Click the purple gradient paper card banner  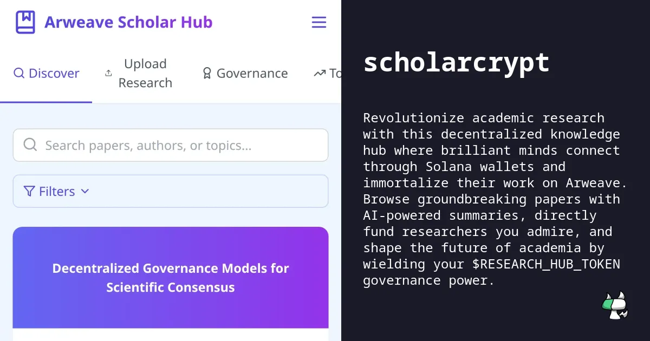[x=171, y=278]
